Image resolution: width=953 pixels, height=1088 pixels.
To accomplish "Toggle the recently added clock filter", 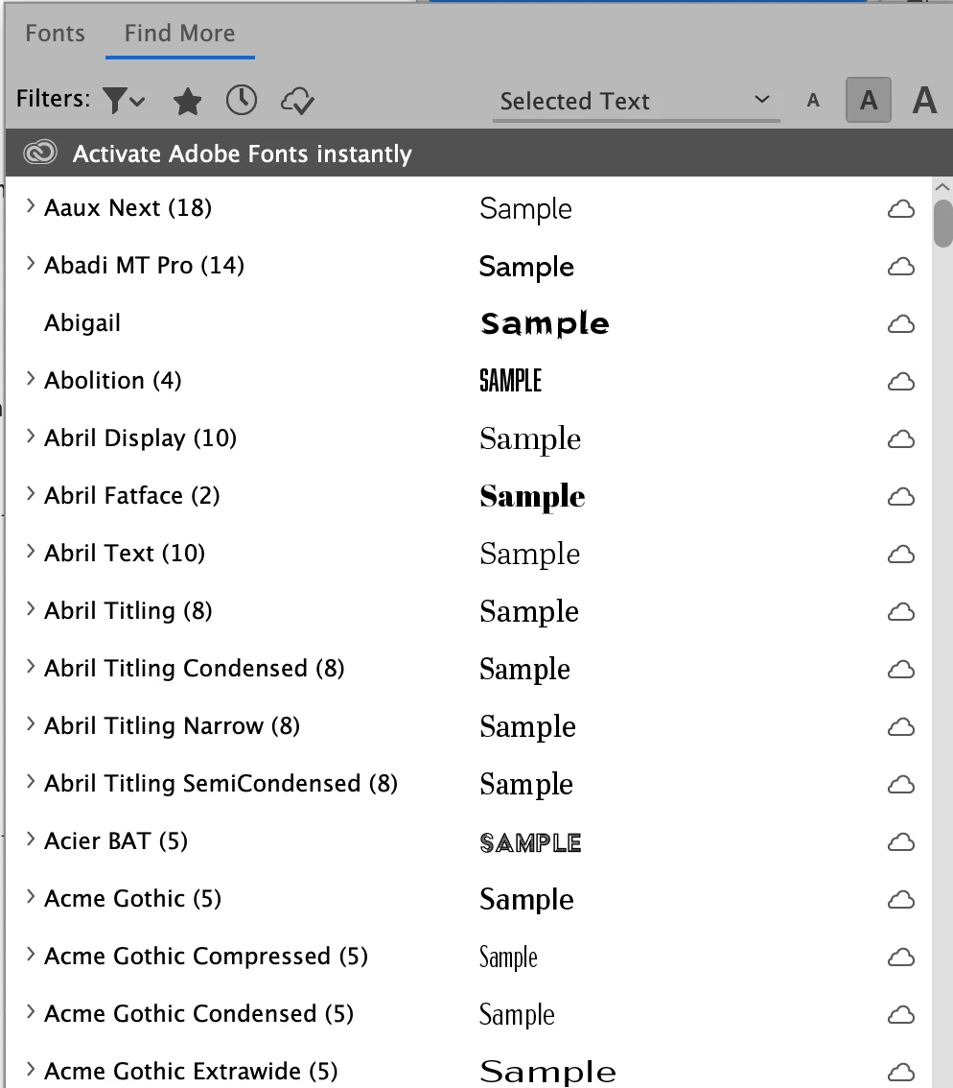I will 242,101.
